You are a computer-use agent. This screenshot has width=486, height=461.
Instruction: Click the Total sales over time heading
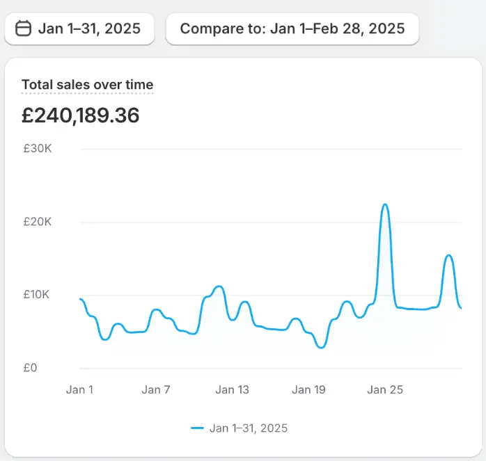(87, 85)
